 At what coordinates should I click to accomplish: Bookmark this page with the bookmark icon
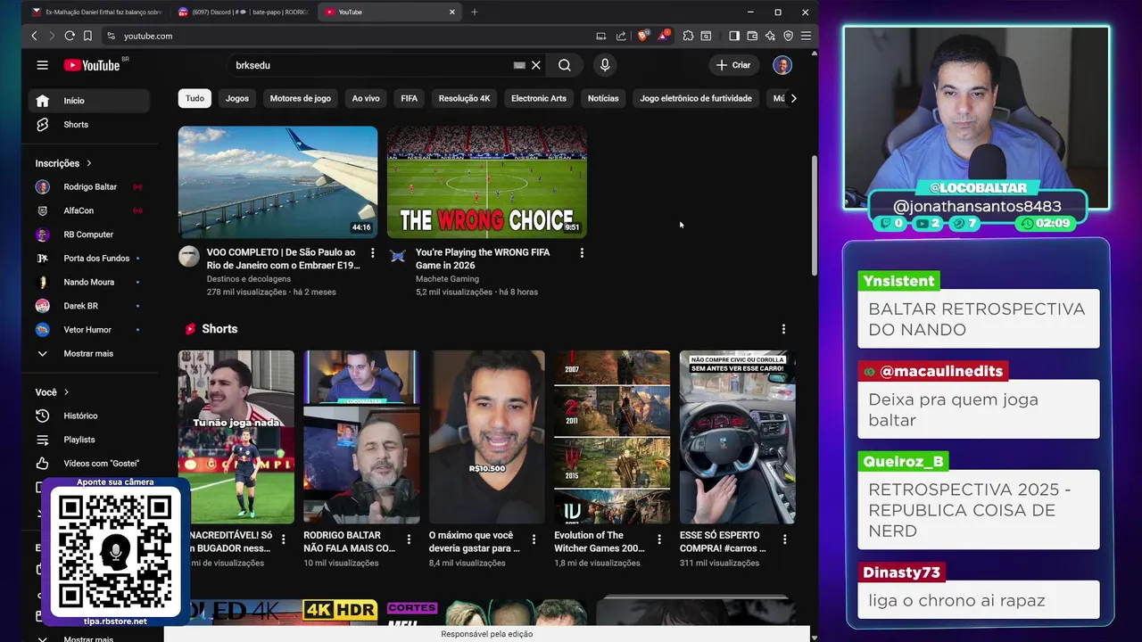[87, 36]
